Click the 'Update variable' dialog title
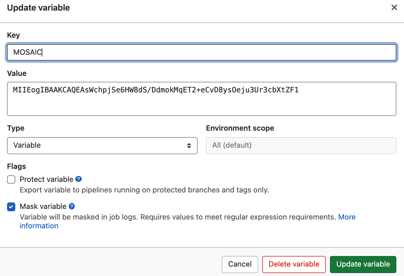 click(x=39, y=8)
